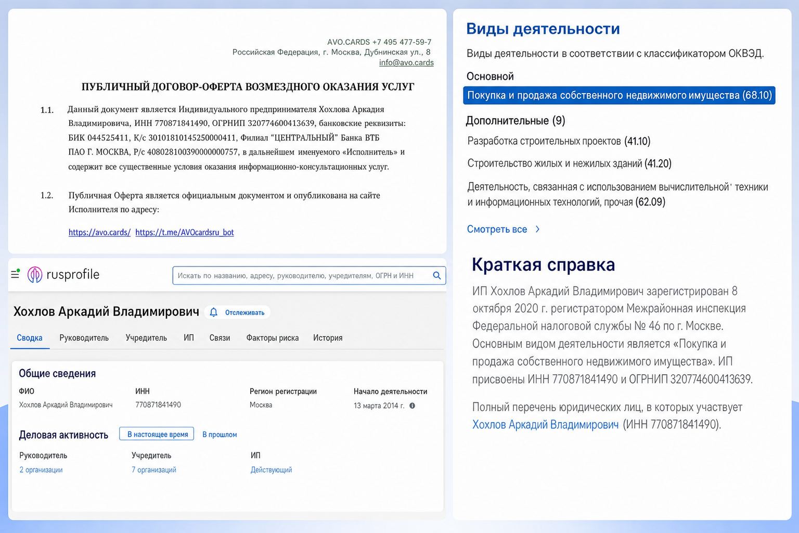Click the Регион регистрации column label
Viewport: 799px width, 533px height.
283,391
